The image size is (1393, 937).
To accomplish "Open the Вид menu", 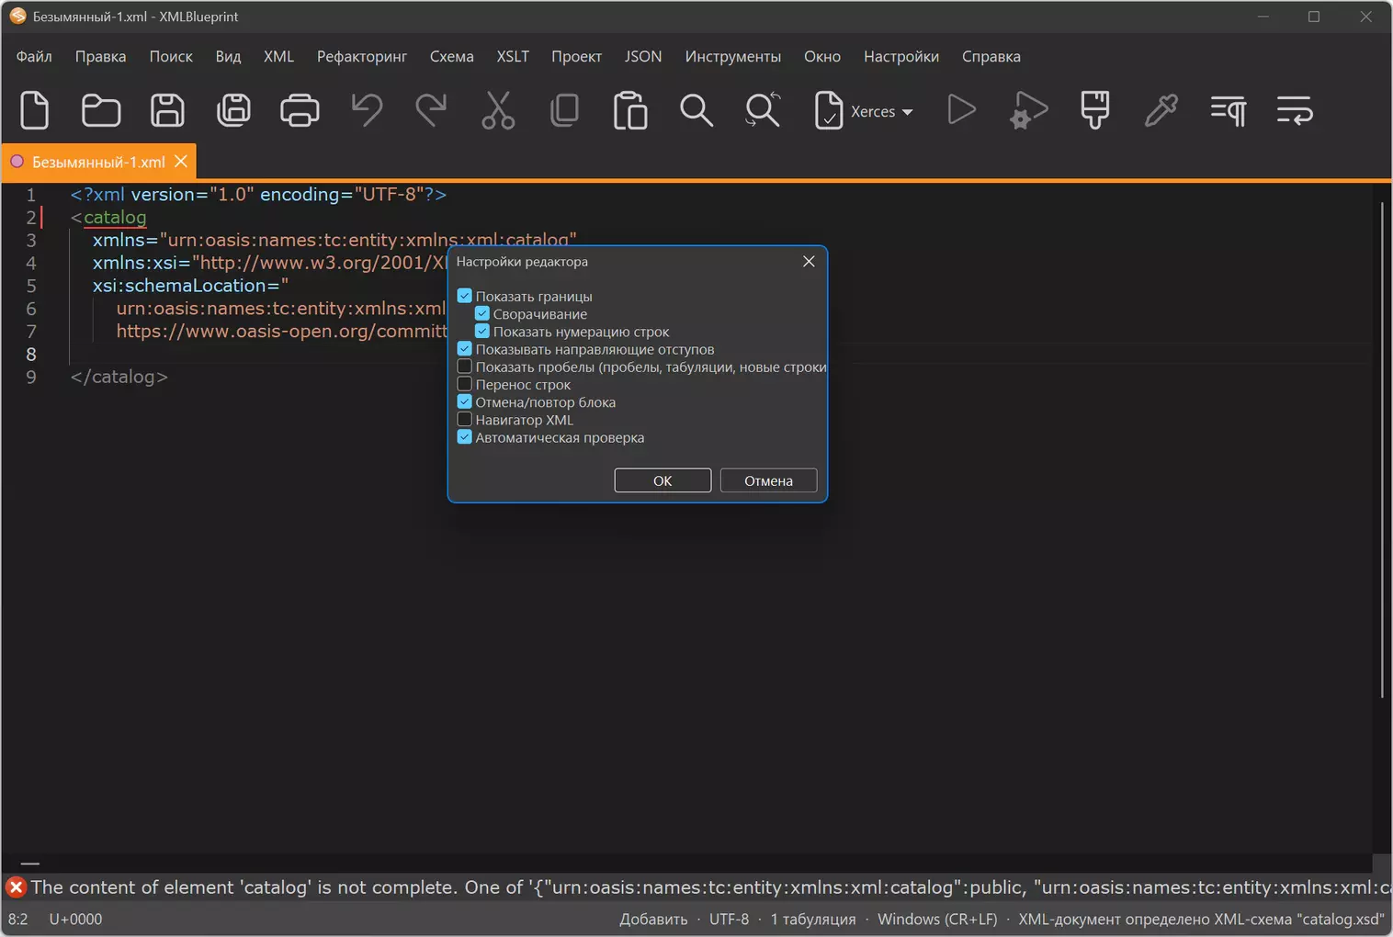I will [x=228, y=56].
